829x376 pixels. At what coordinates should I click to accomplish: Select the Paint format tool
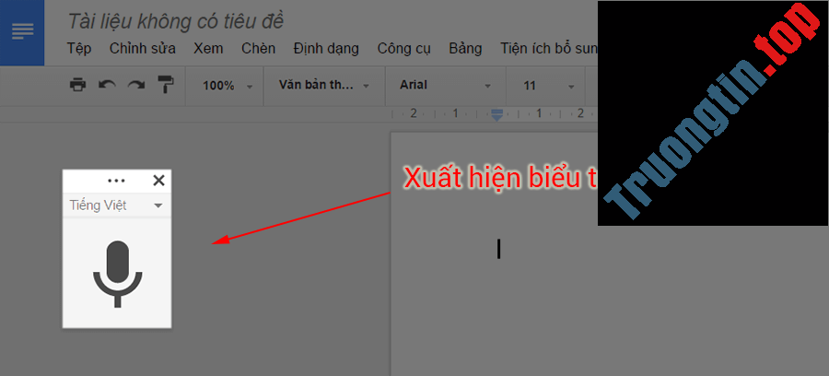coord(166,85)
